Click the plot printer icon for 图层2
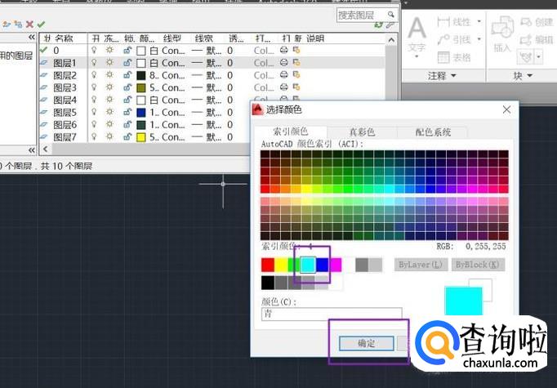The height and width of the screenshot is (388, 557). (283, 75)
